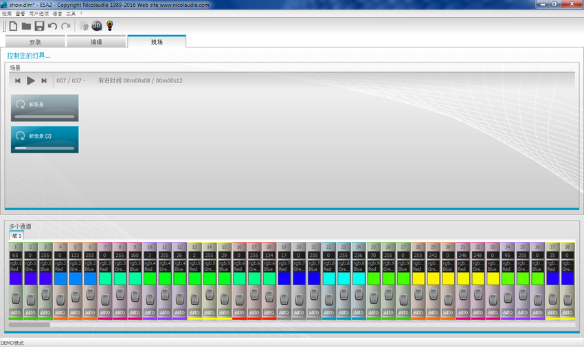Screen dimensions: 584x347
Task: Click channel 4 blue color swatch
Action: click(x=60, y=279)
